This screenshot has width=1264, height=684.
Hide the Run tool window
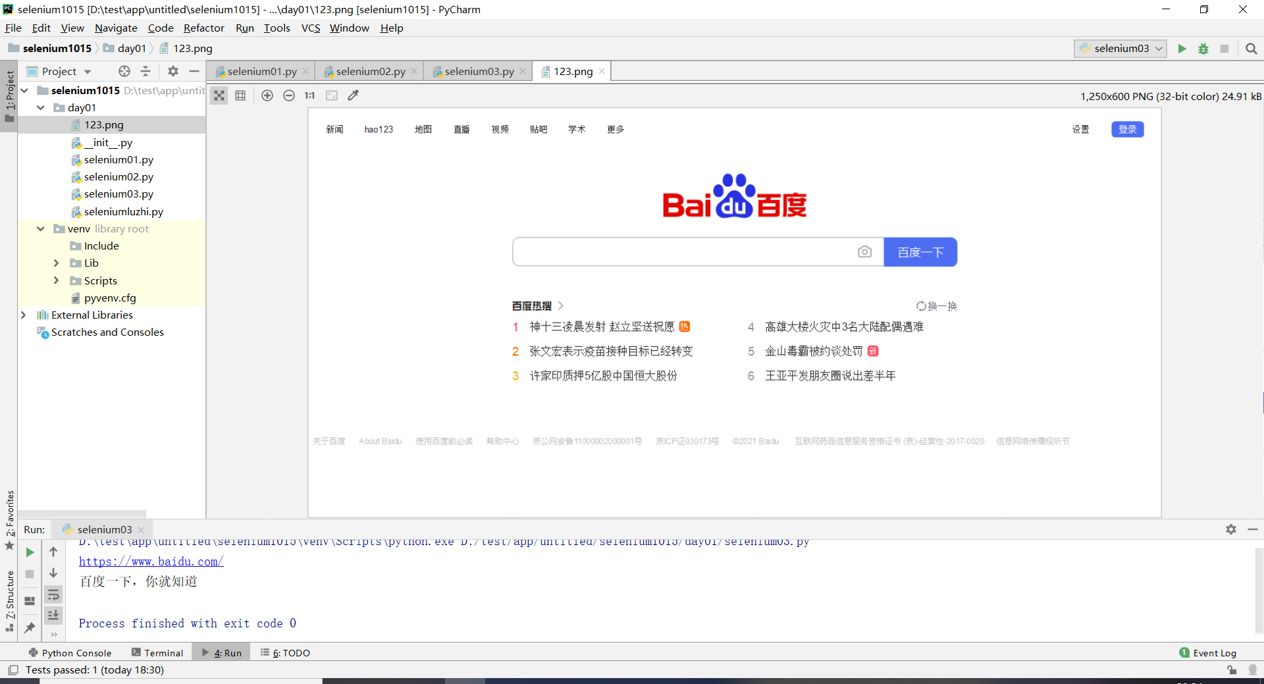click(x=1253, y=529)
